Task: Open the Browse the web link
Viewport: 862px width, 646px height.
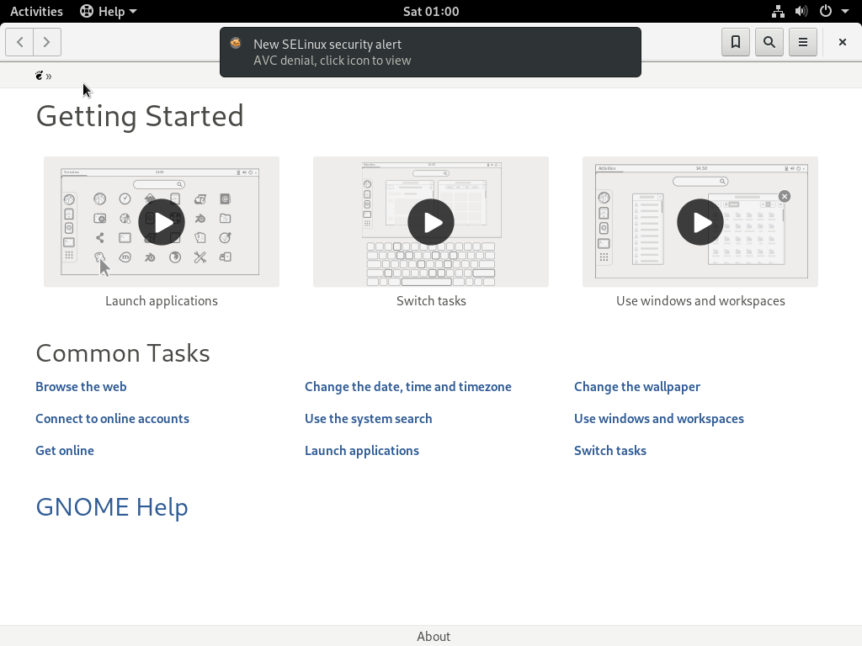Action: [x=81, y=387]
